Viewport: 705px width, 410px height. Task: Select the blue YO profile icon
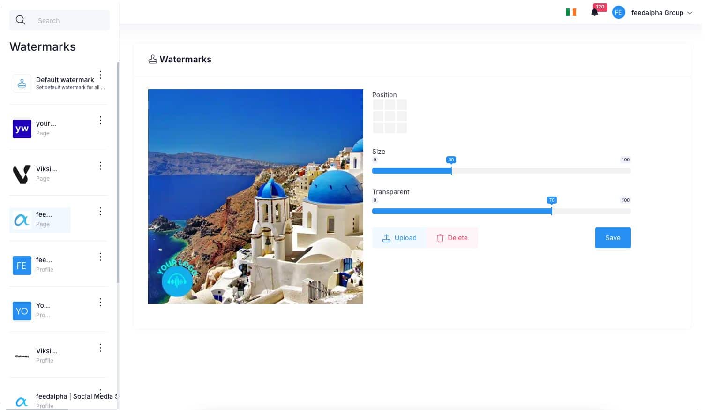coord(22,311)
